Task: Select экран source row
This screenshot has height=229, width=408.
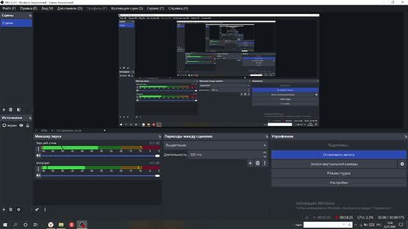Action: pos(16,125)
